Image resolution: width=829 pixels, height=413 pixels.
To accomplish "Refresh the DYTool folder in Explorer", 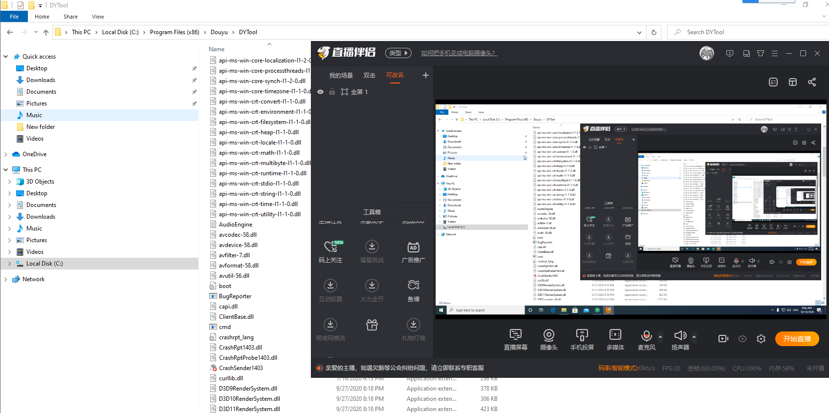I will pos(654,32).
